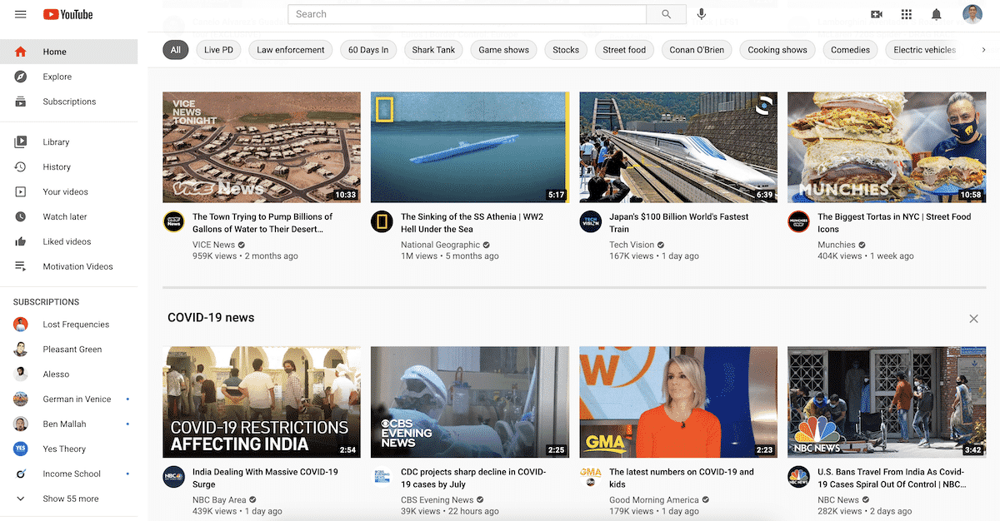Click the search magnifier button
This screenshot has width=1000, height=521.
click(666, 14)
